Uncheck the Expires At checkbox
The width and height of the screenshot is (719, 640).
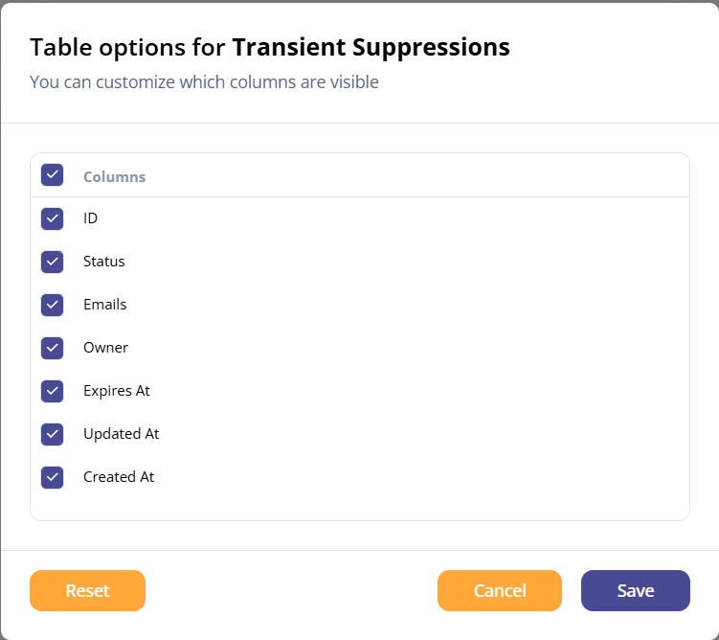pos(52,391)
